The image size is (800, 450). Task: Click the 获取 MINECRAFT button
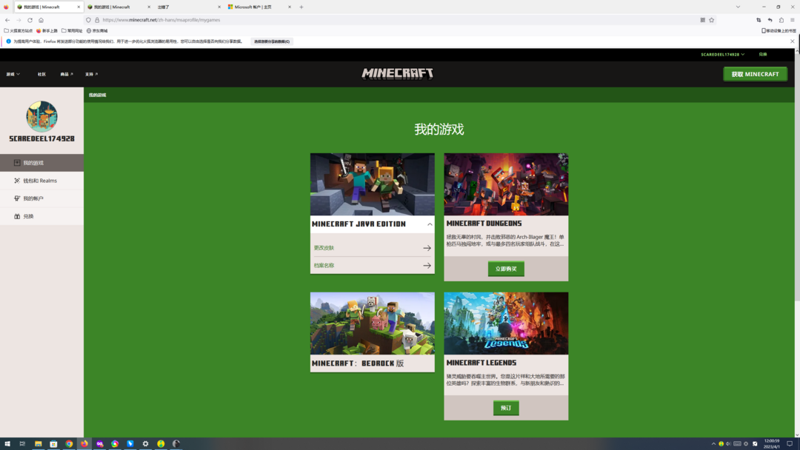pos(755,74)
